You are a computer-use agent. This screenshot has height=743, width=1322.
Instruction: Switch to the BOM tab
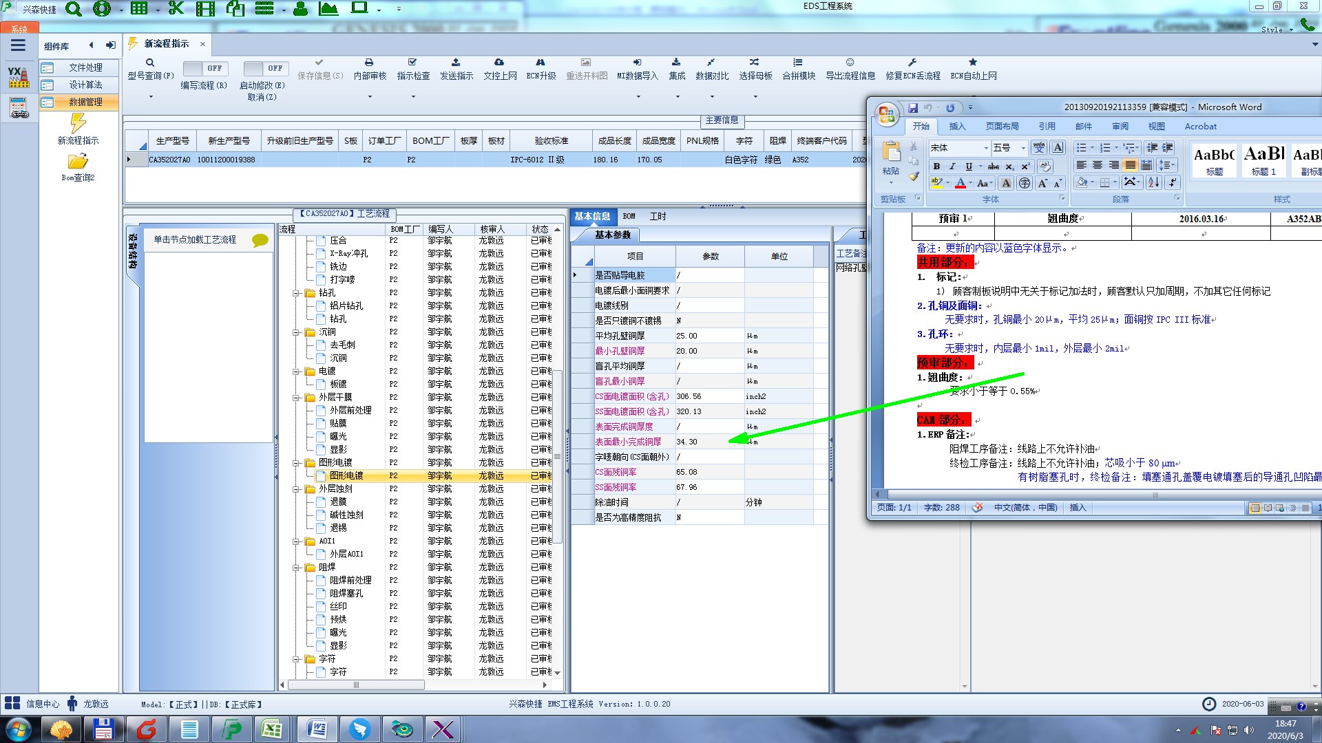tap(629, 216)
